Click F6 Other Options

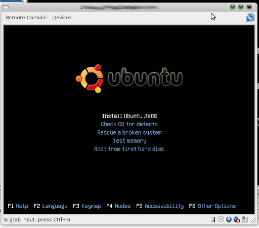pos(212,206)
